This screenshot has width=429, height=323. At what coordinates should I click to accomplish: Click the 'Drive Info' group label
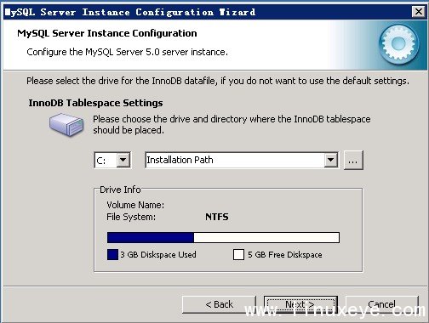[x=120, y=190]
